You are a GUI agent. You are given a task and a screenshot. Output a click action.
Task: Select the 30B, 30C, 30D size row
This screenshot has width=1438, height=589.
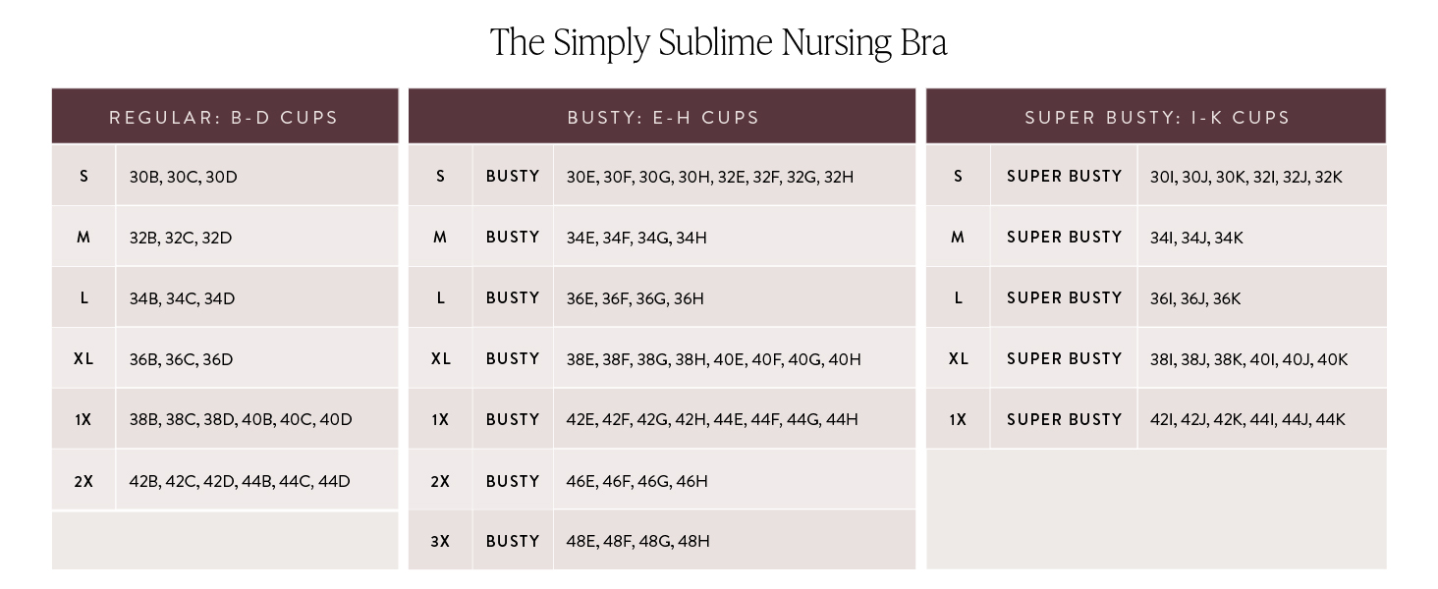click(184, 178)
